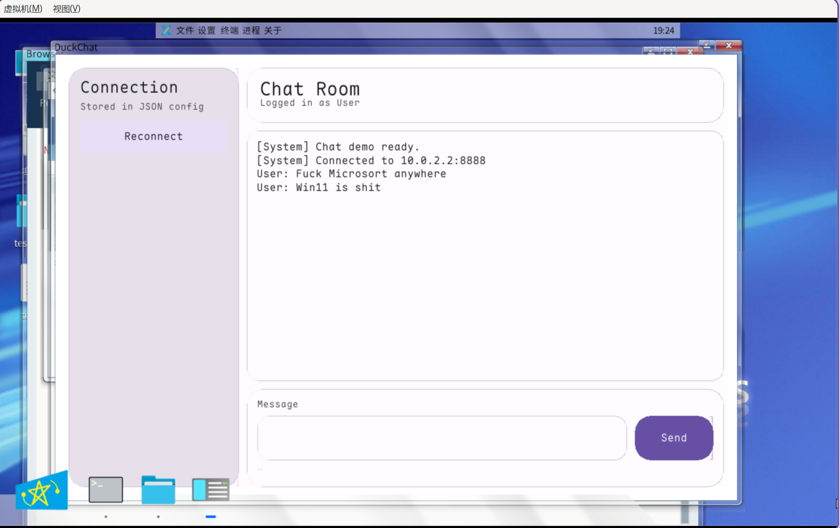Open the terminal icon in the dock

106,489
